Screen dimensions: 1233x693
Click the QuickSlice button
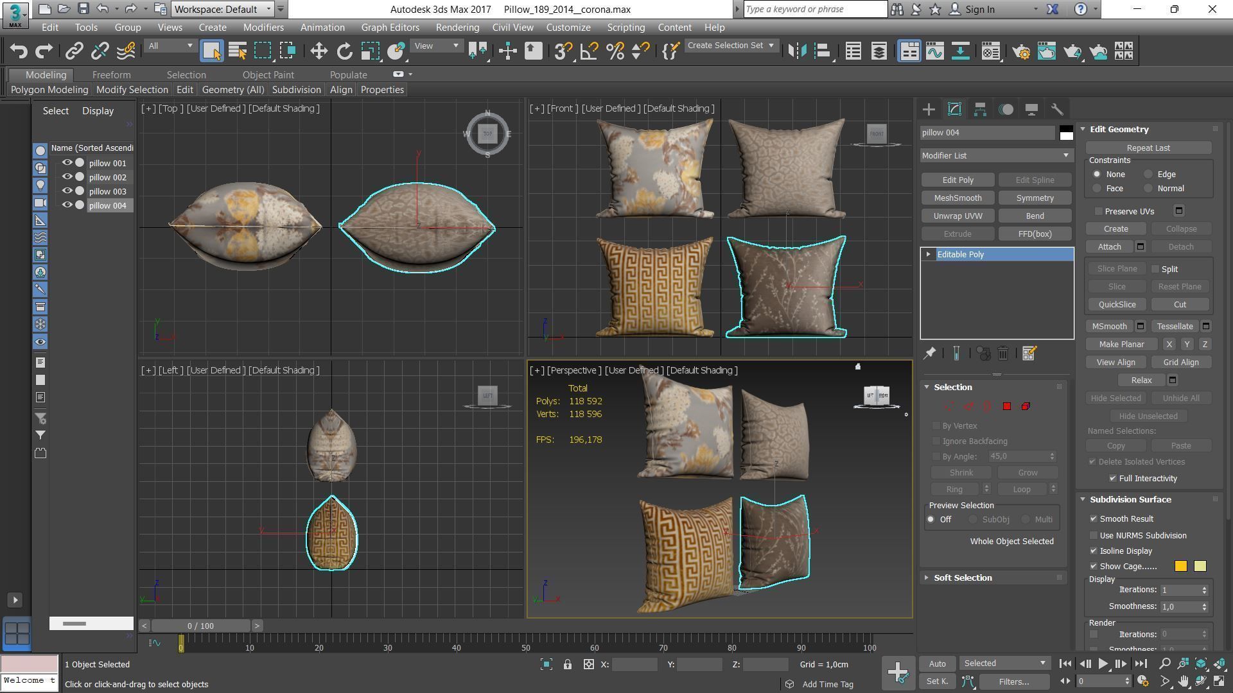1117,305
